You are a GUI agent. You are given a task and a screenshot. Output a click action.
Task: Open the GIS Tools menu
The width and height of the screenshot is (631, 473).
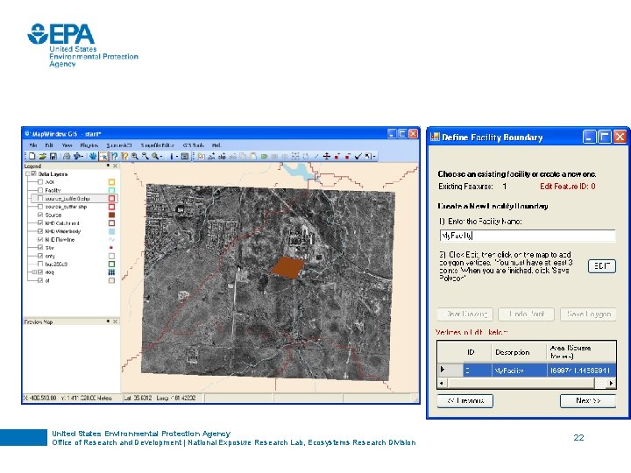(193, 145)
